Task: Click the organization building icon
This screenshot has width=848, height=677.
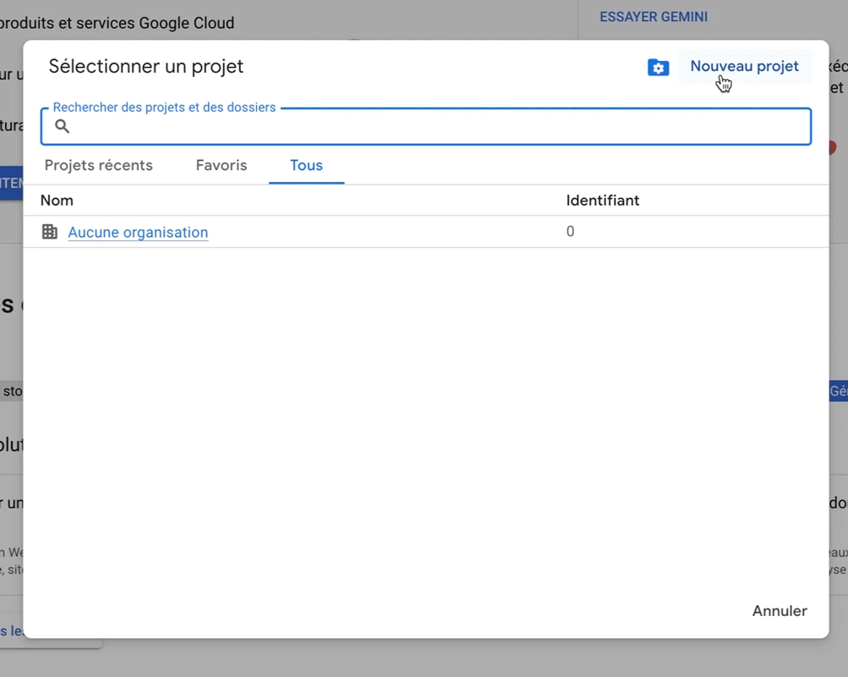Action: pos(50,232)
